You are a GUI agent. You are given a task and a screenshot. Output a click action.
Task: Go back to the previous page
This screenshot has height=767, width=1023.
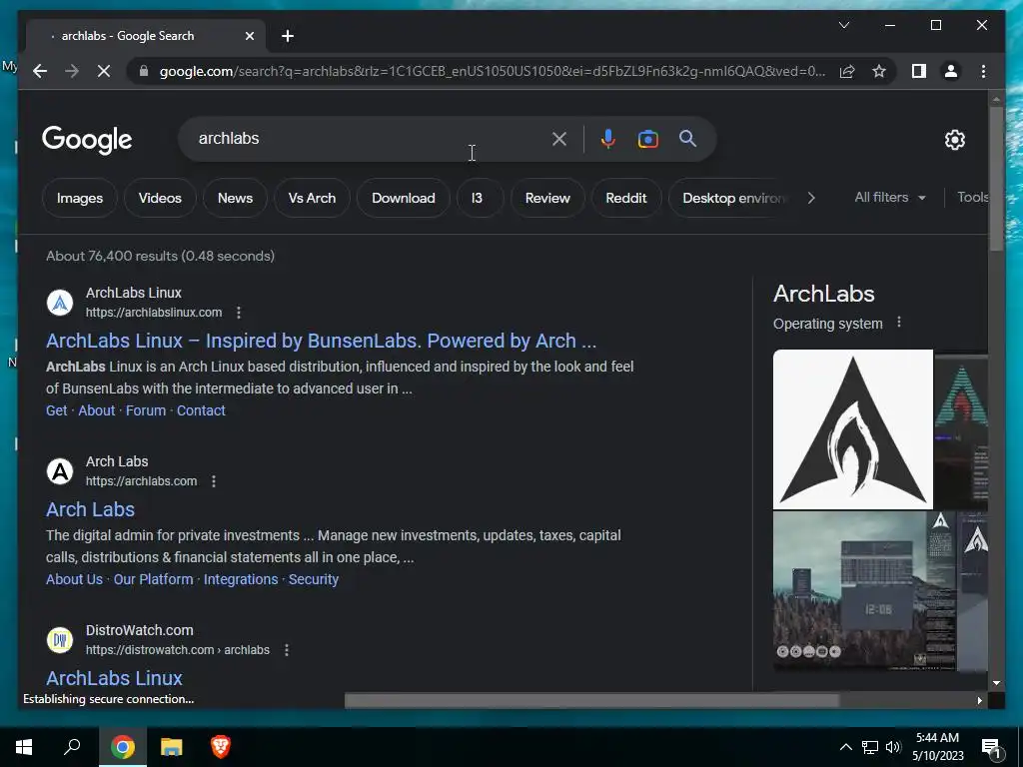[x=40, y=71]
